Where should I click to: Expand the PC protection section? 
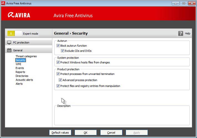click(x=21, y=43)
